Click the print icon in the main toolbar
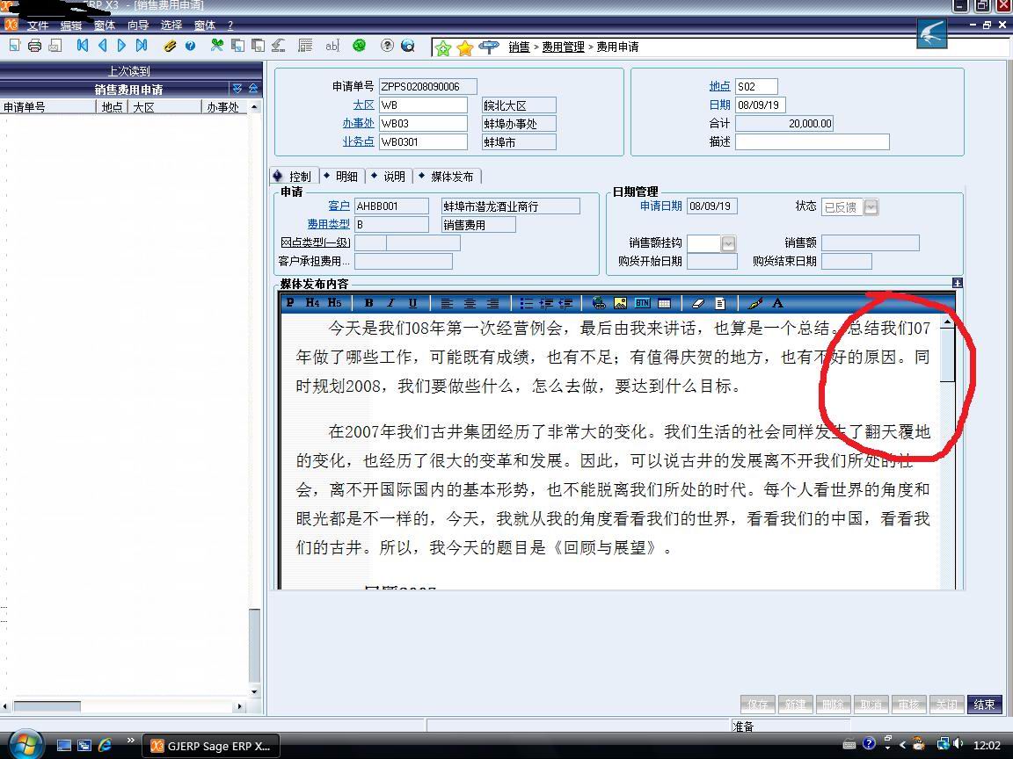Viewport: 1013px width, 759px height. pos(34,46)
